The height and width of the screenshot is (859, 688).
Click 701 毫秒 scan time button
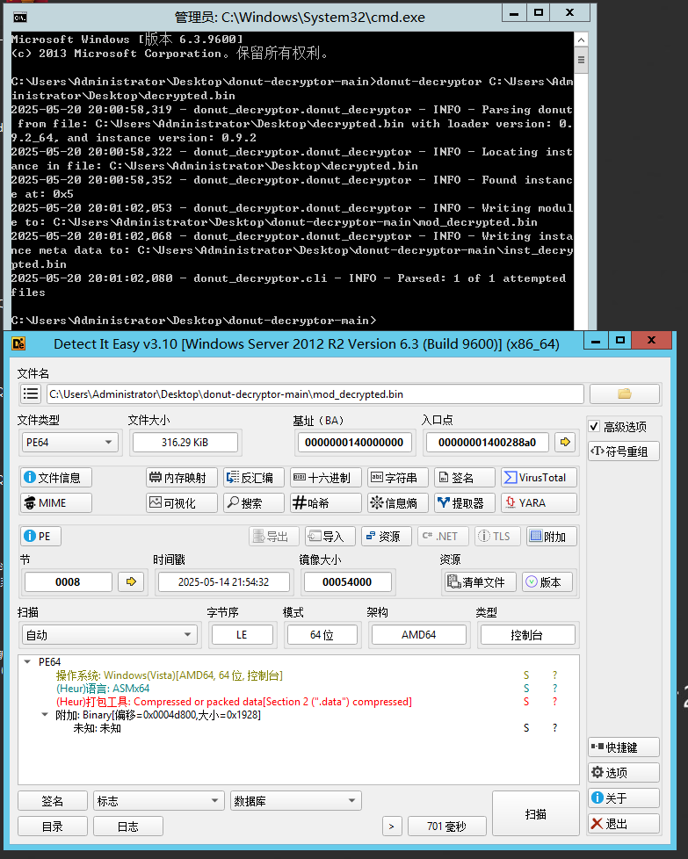click(446, 827)
